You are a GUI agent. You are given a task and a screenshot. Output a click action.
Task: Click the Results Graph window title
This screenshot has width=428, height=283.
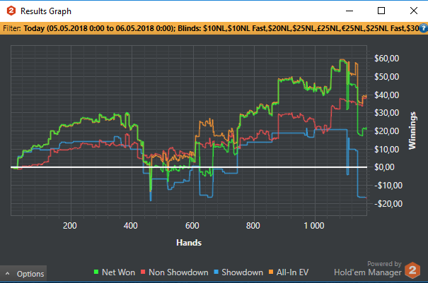(x=46, y=11)
